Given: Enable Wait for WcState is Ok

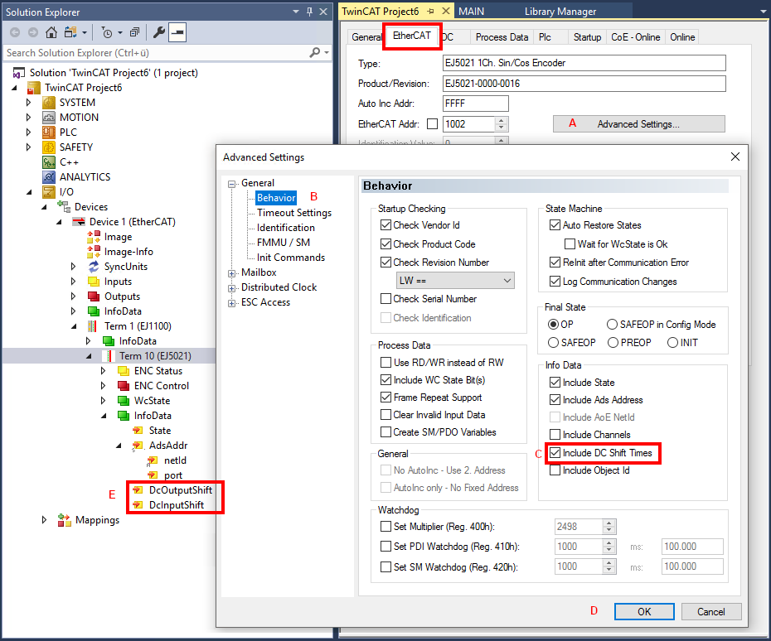Looking at the screenshot, I should pyautogui.click(x=570, y=243).
